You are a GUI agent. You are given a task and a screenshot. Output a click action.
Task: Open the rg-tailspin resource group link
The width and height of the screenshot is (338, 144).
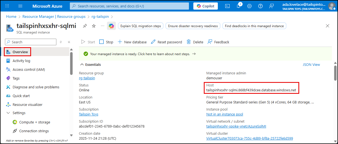click(87, 78)
